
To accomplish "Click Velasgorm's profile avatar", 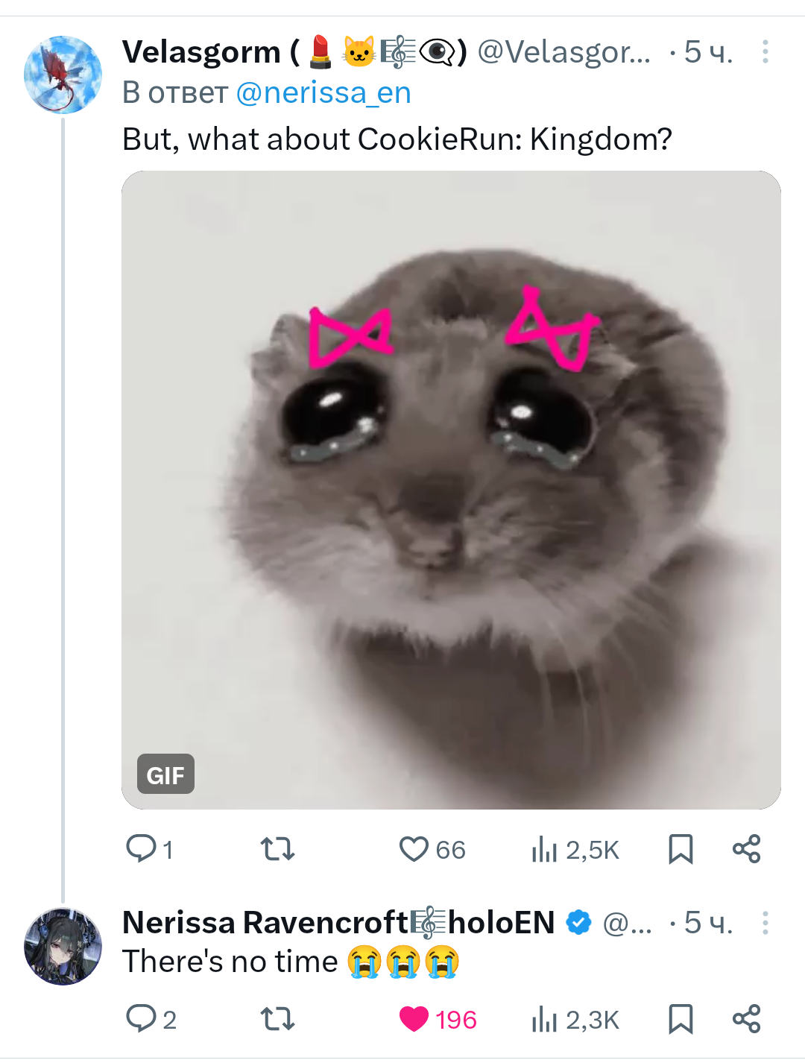I will click(63, 75).
